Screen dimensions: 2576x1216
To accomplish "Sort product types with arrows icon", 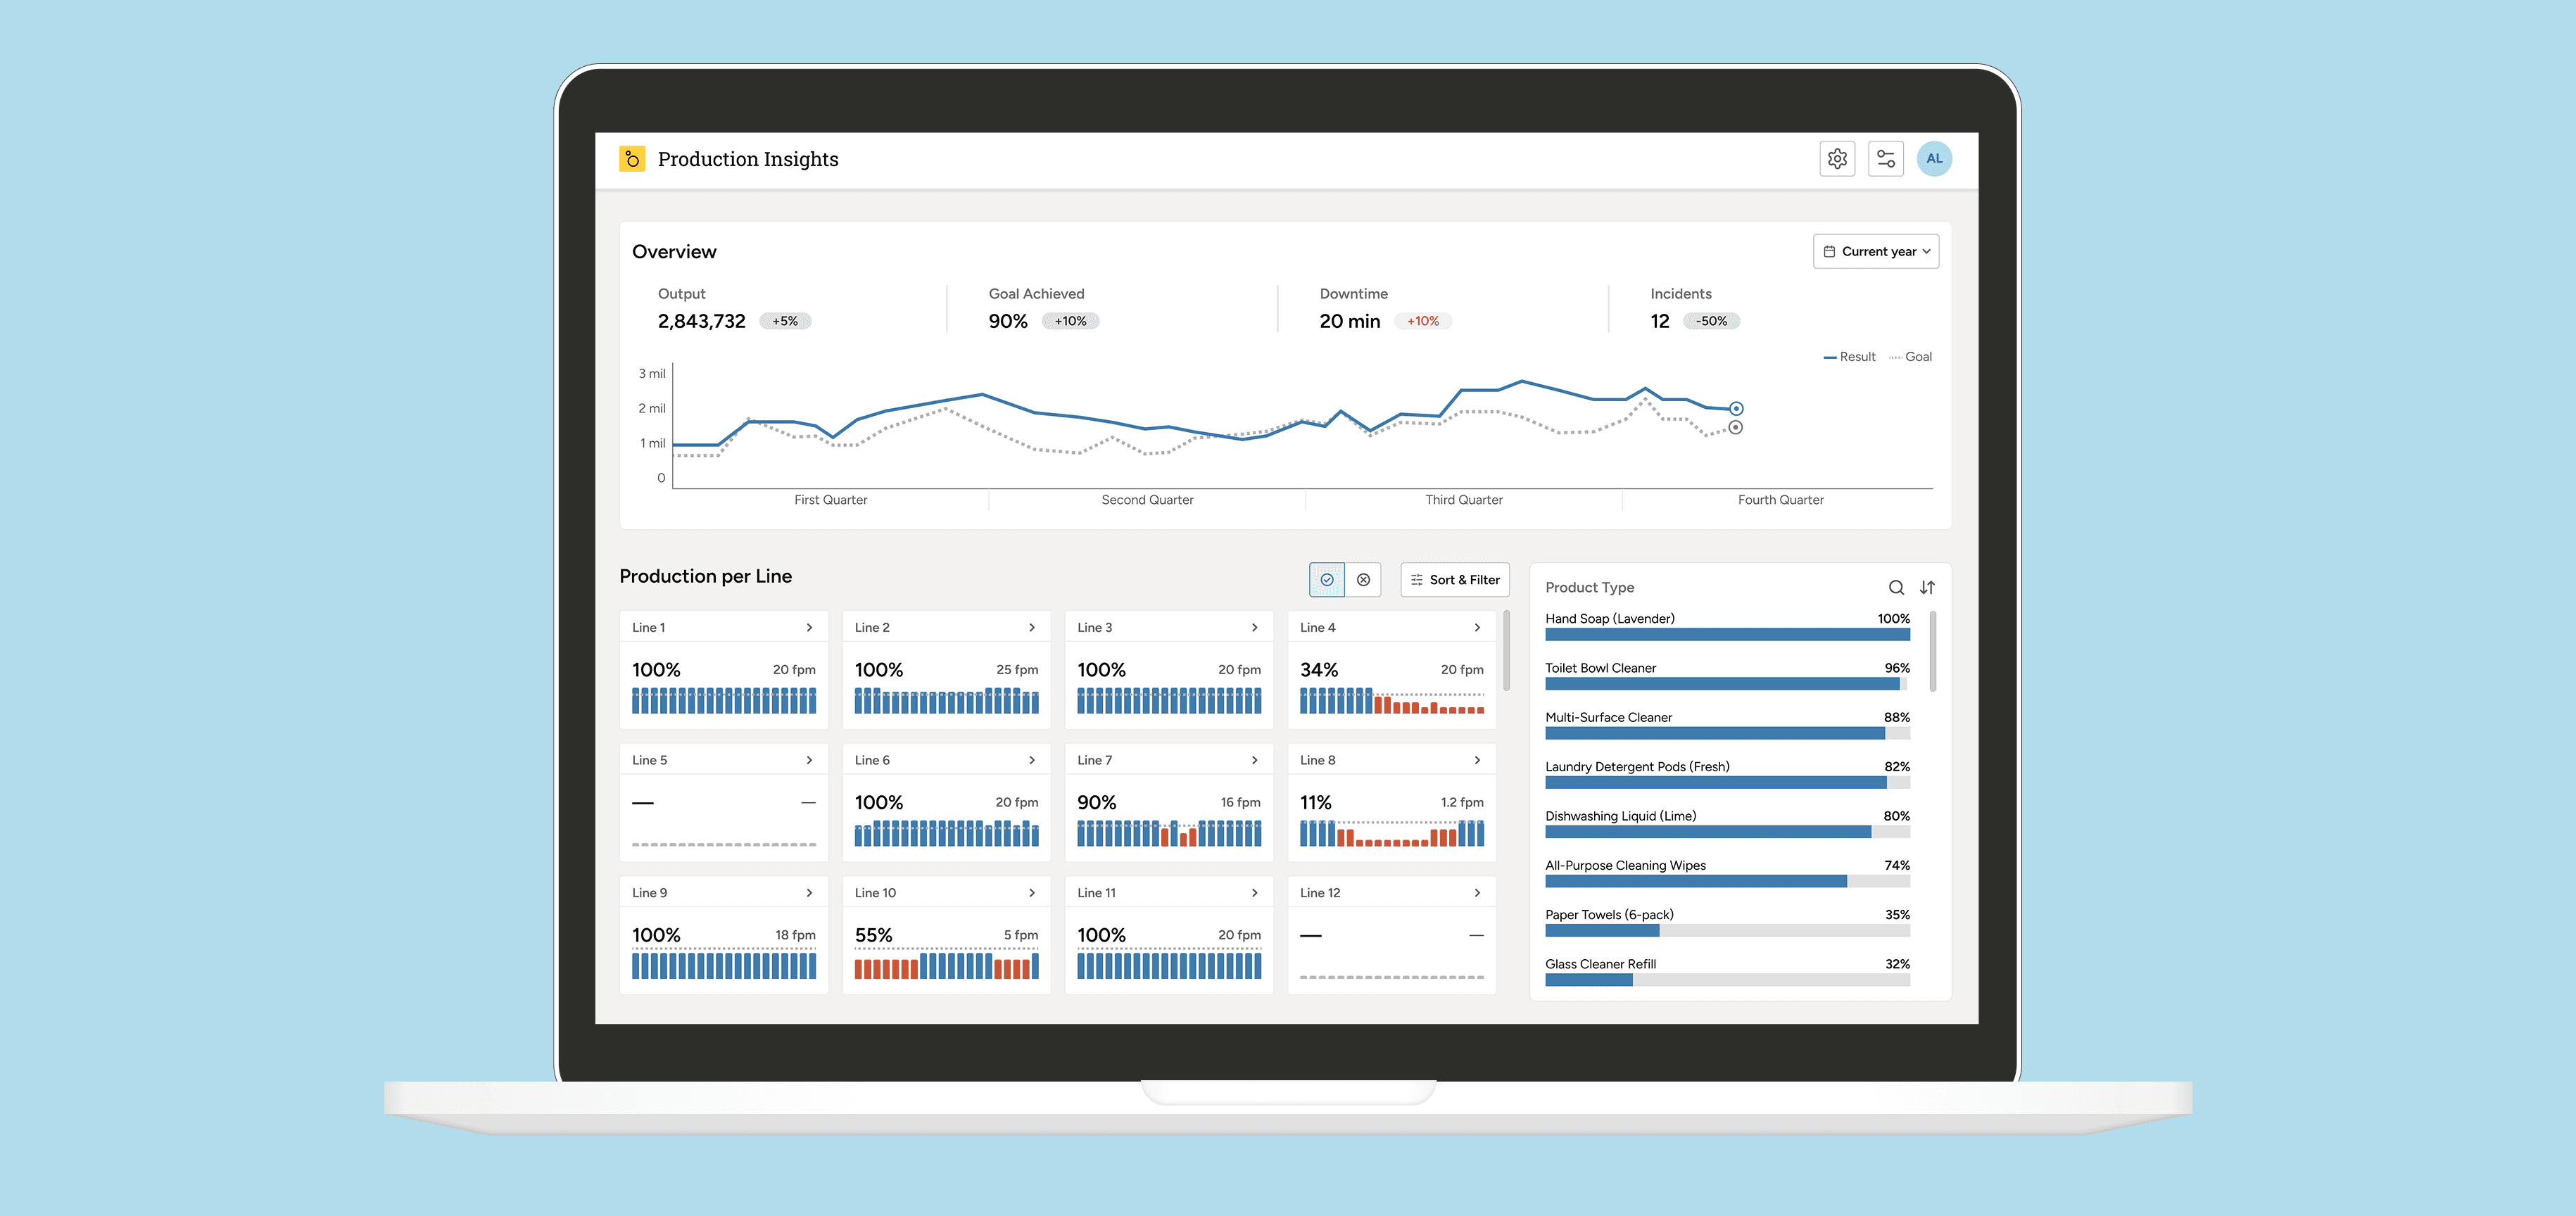I will [x=1927, y=588].
